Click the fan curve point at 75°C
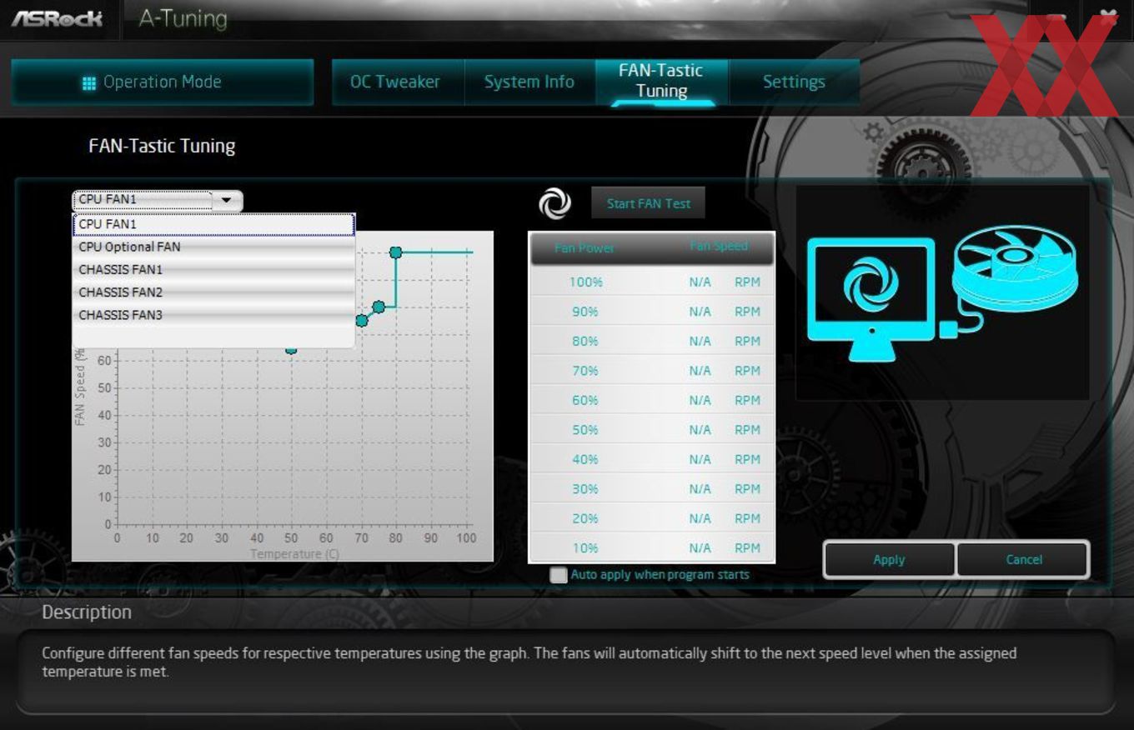Screen dimensions: 1134x730 379,307
